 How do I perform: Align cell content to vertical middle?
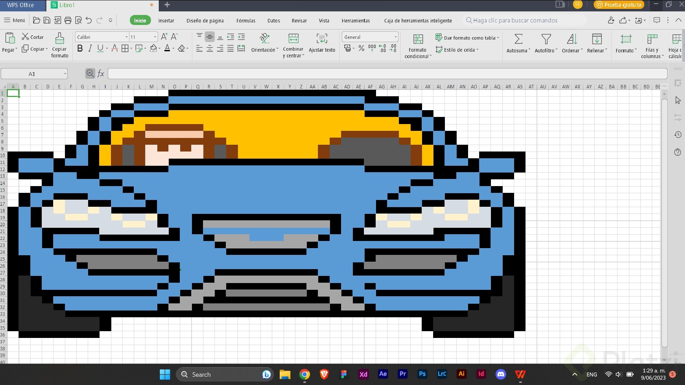(210, 36)
